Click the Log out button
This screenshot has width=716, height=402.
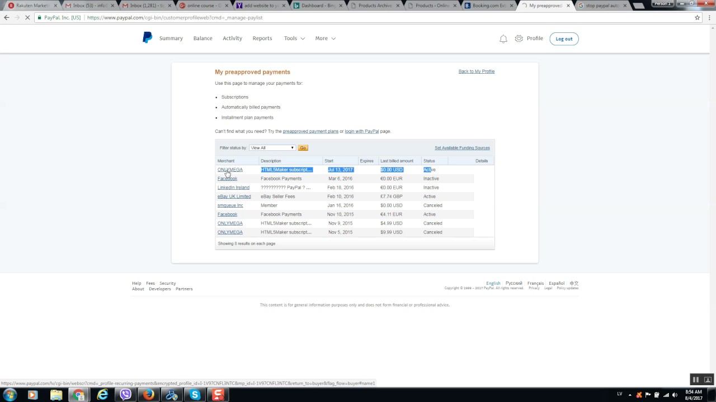[564, 39]
